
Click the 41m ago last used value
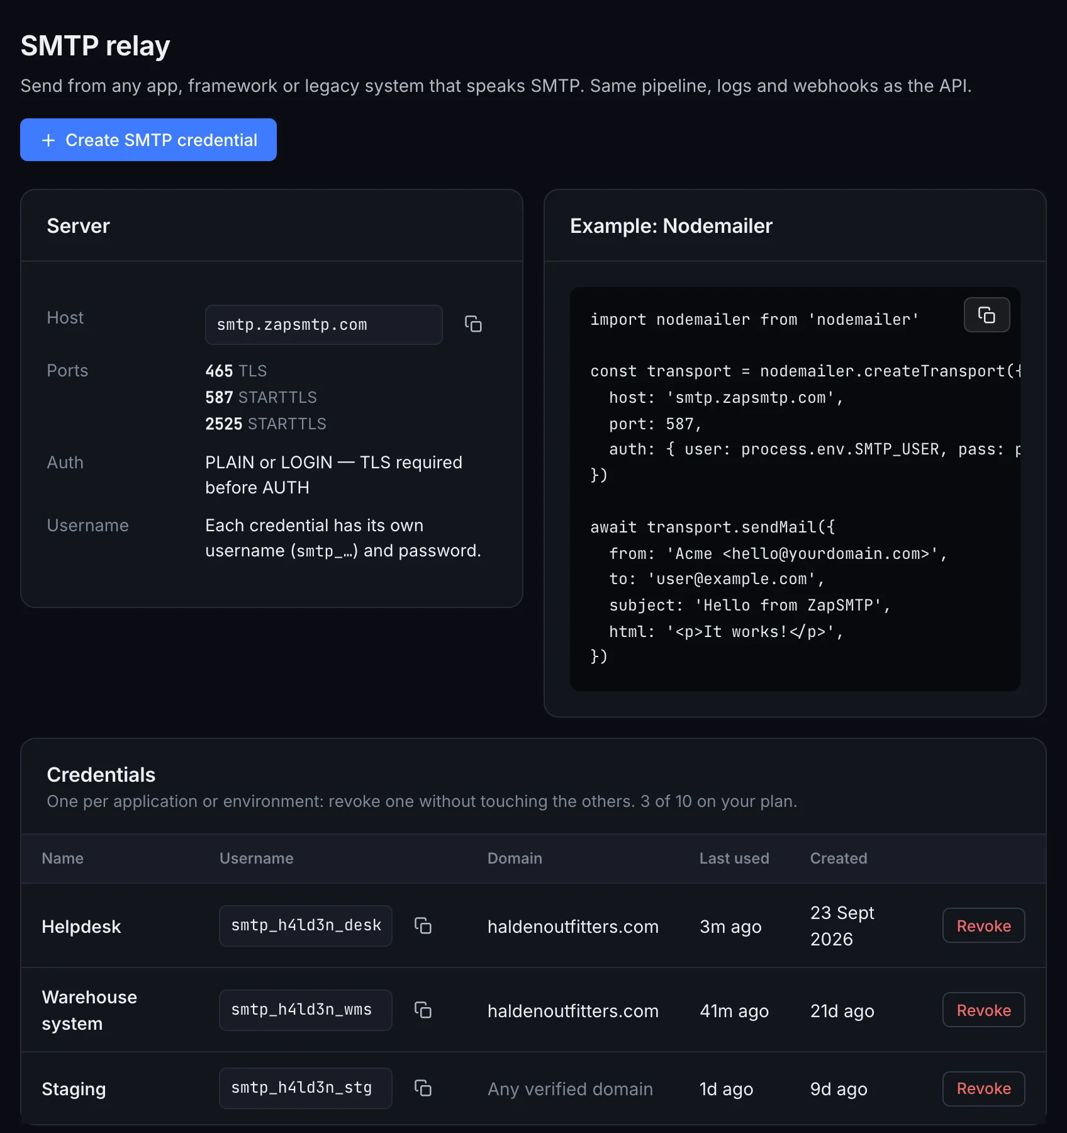point(734,1011)
